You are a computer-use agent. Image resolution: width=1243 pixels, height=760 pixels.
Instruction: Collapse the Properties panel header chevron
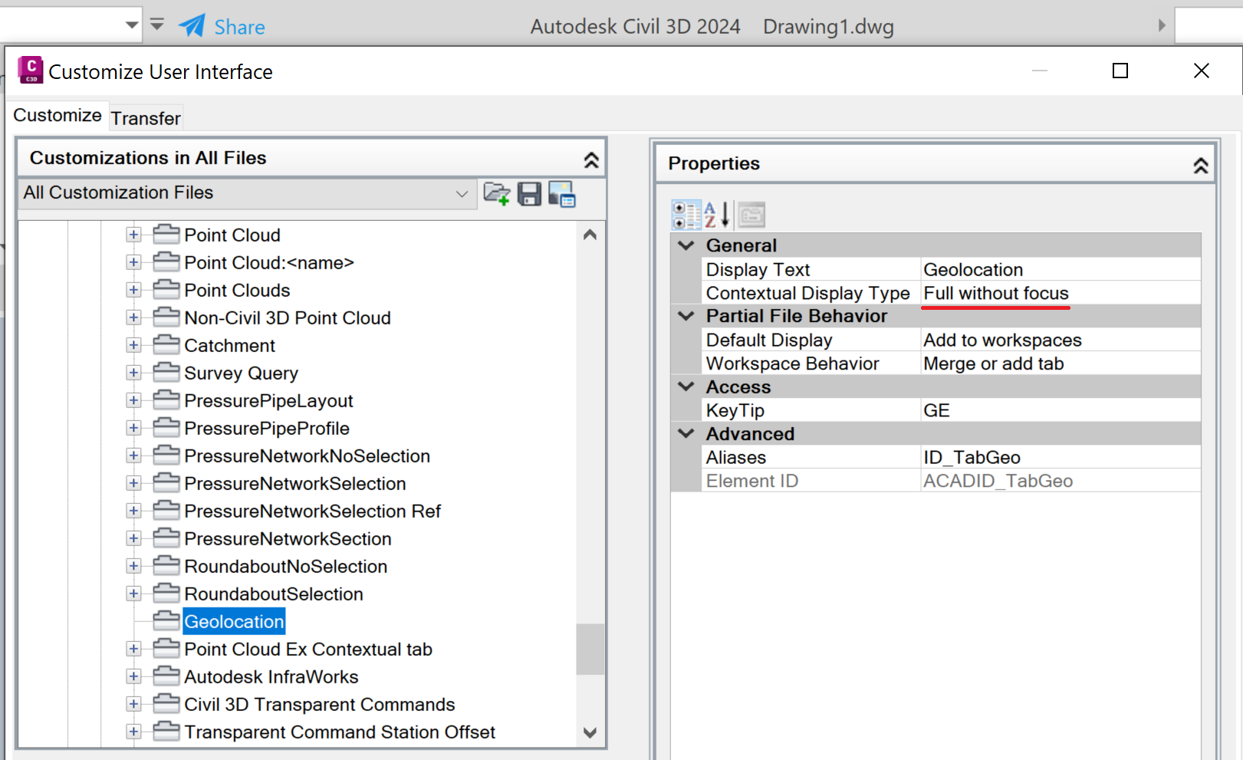click(1199, 163)
